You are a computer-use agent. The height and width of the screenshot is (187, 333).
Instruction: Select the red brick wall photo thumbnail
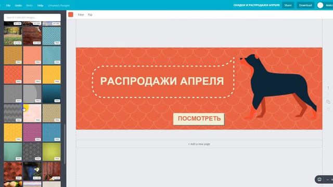[x=32, y=36]
